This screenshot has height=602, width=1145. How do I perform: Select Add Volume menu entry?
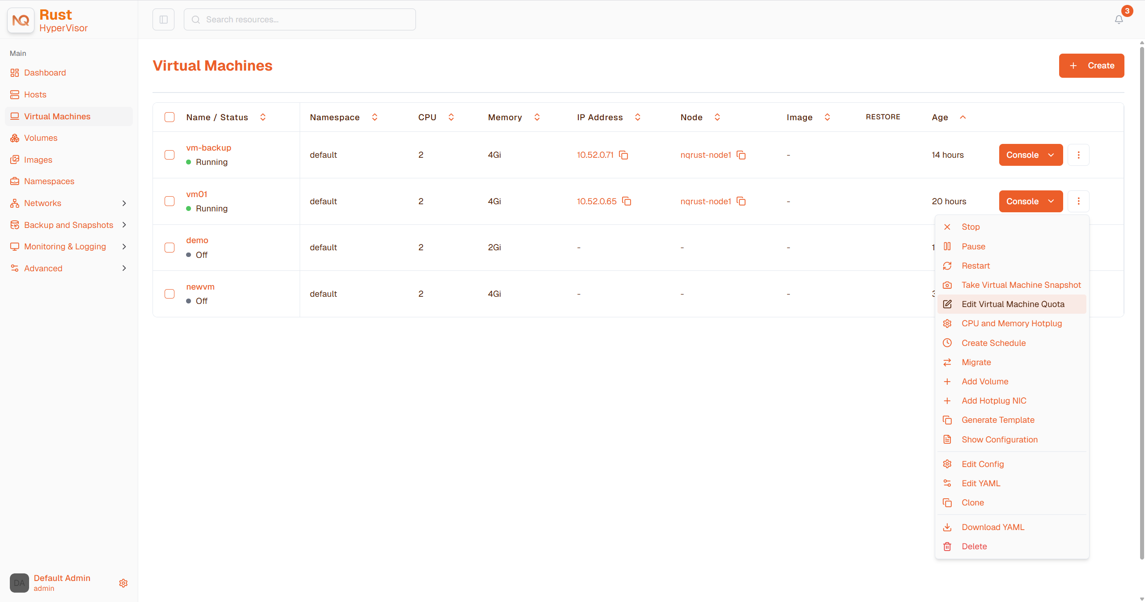tap(1012, 382)
